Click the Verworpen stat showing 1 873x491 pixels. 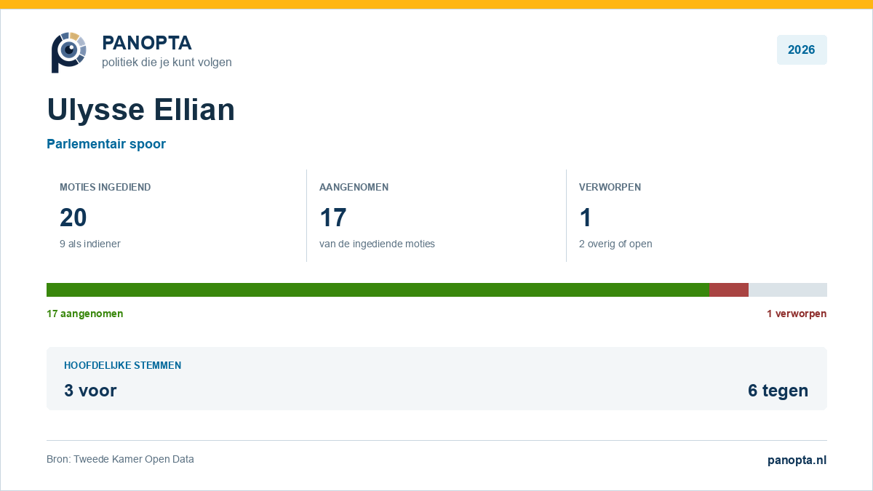[697, 215]
